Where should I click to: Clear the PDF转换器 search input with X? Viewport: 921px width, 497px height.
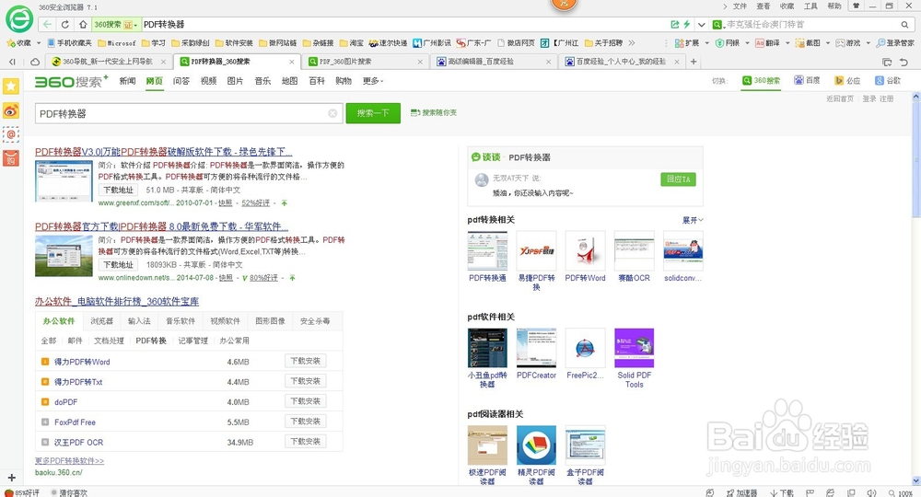(x=332, y=113)
